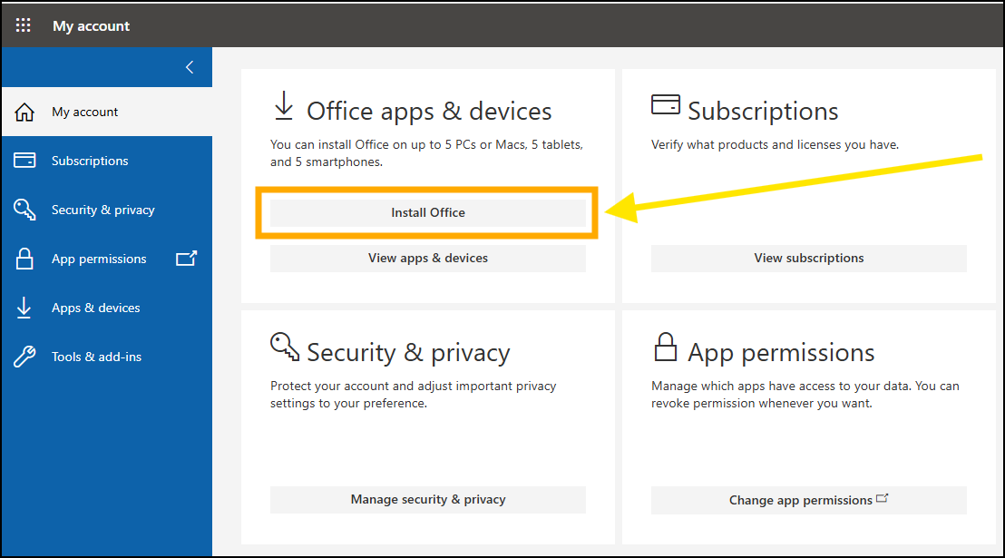Click the download icon on Office apps & devices card
The image size is (1005, 558).
coord(284,106)
